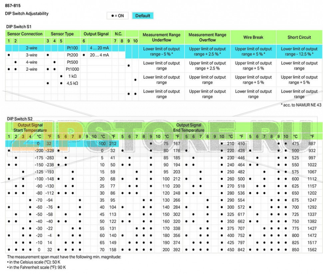Select the "-175" start temperature cell
The height and width of the screenshot is (274, 323).
tap(39, 158)
